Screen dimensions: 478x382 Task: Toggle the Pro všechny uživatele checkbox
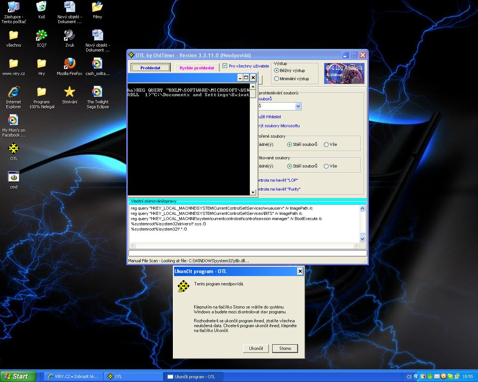tap(225, 66)
